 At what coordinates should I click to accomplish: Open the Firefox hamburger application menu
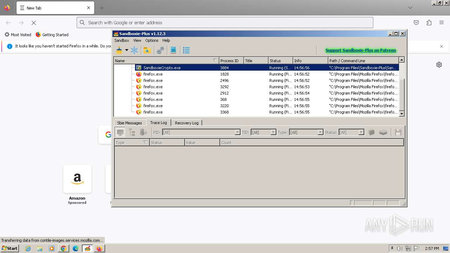click(442, 22)
